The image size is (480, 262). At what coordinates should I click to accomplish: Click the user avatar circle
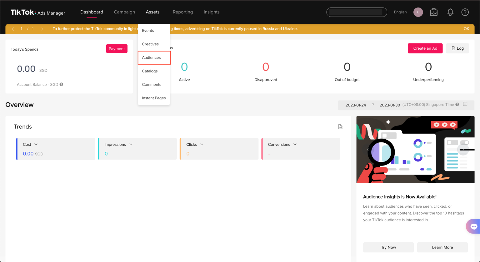coord(418,12)
